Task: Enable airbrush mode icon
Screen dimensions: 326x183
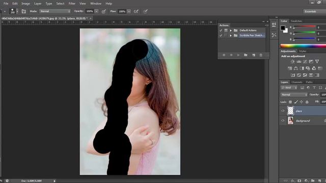Action: (x=136, y=11)
